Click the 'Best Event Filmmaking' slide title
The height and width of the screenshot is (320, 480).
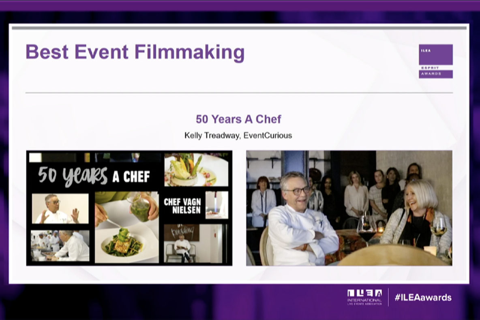pyautogui.click(x=135, y=52)
